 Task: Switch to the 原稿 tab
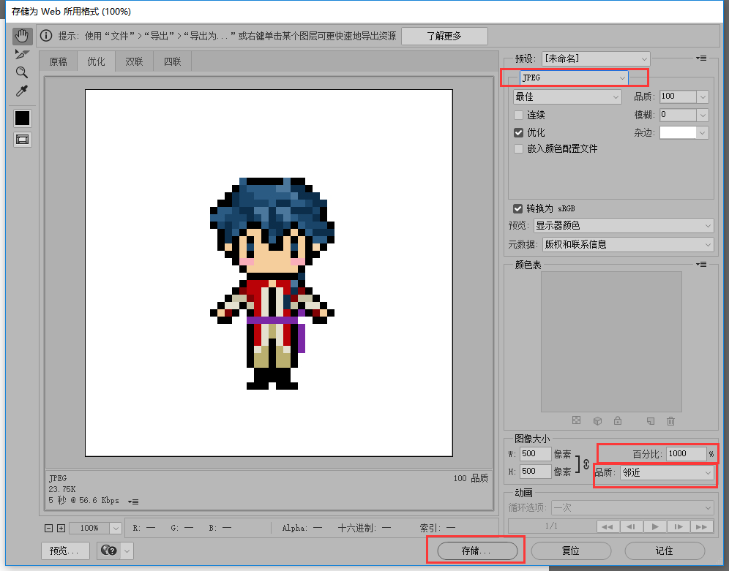(58, 61)
